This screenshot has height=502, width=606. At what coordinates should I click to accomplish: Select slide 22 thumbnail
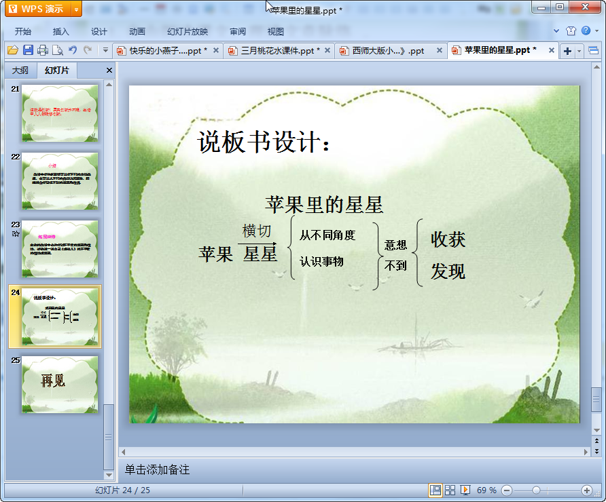(60, 181)
